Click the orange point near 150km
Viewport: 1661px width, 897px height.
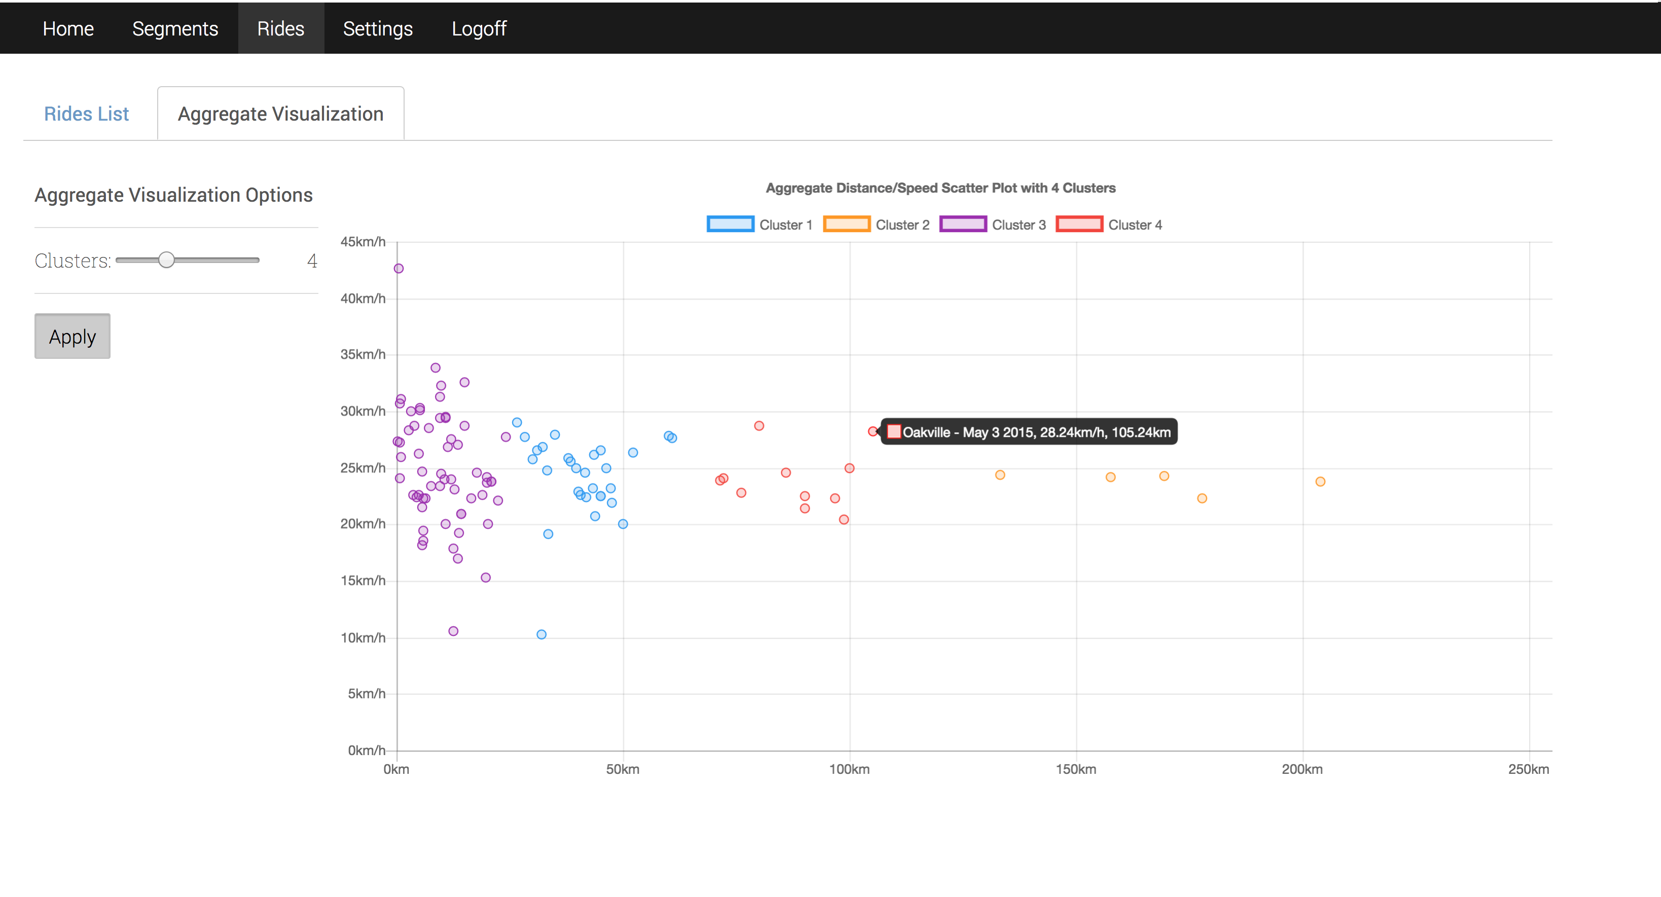[x=1110, y=477]
